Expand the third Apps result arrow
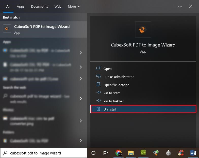Image resolution: width=199 pixels, height=158 pixels. (x=81, y=79)
